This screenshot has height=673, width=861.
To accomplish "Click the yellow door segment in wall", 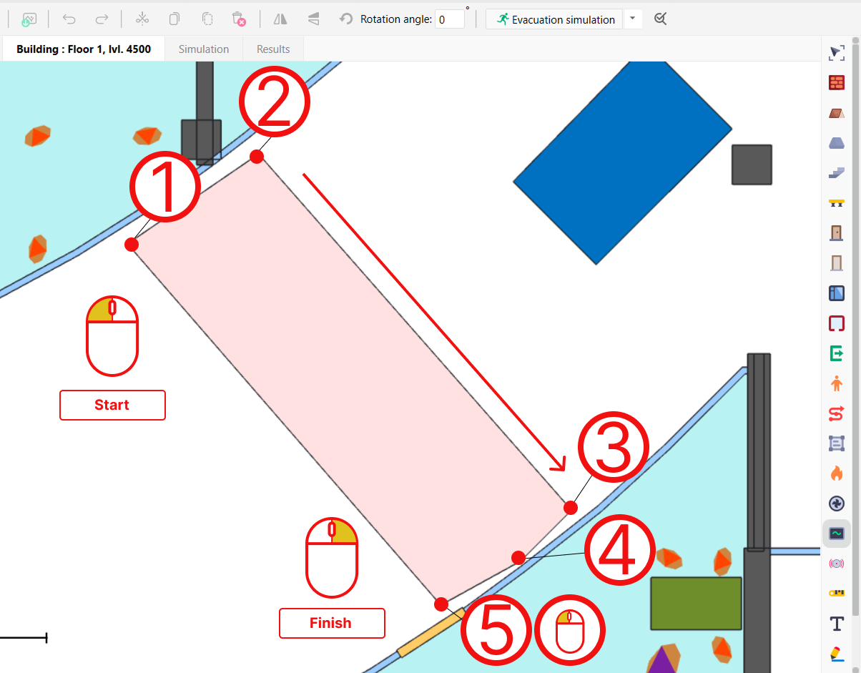I will tap(431, 632).
